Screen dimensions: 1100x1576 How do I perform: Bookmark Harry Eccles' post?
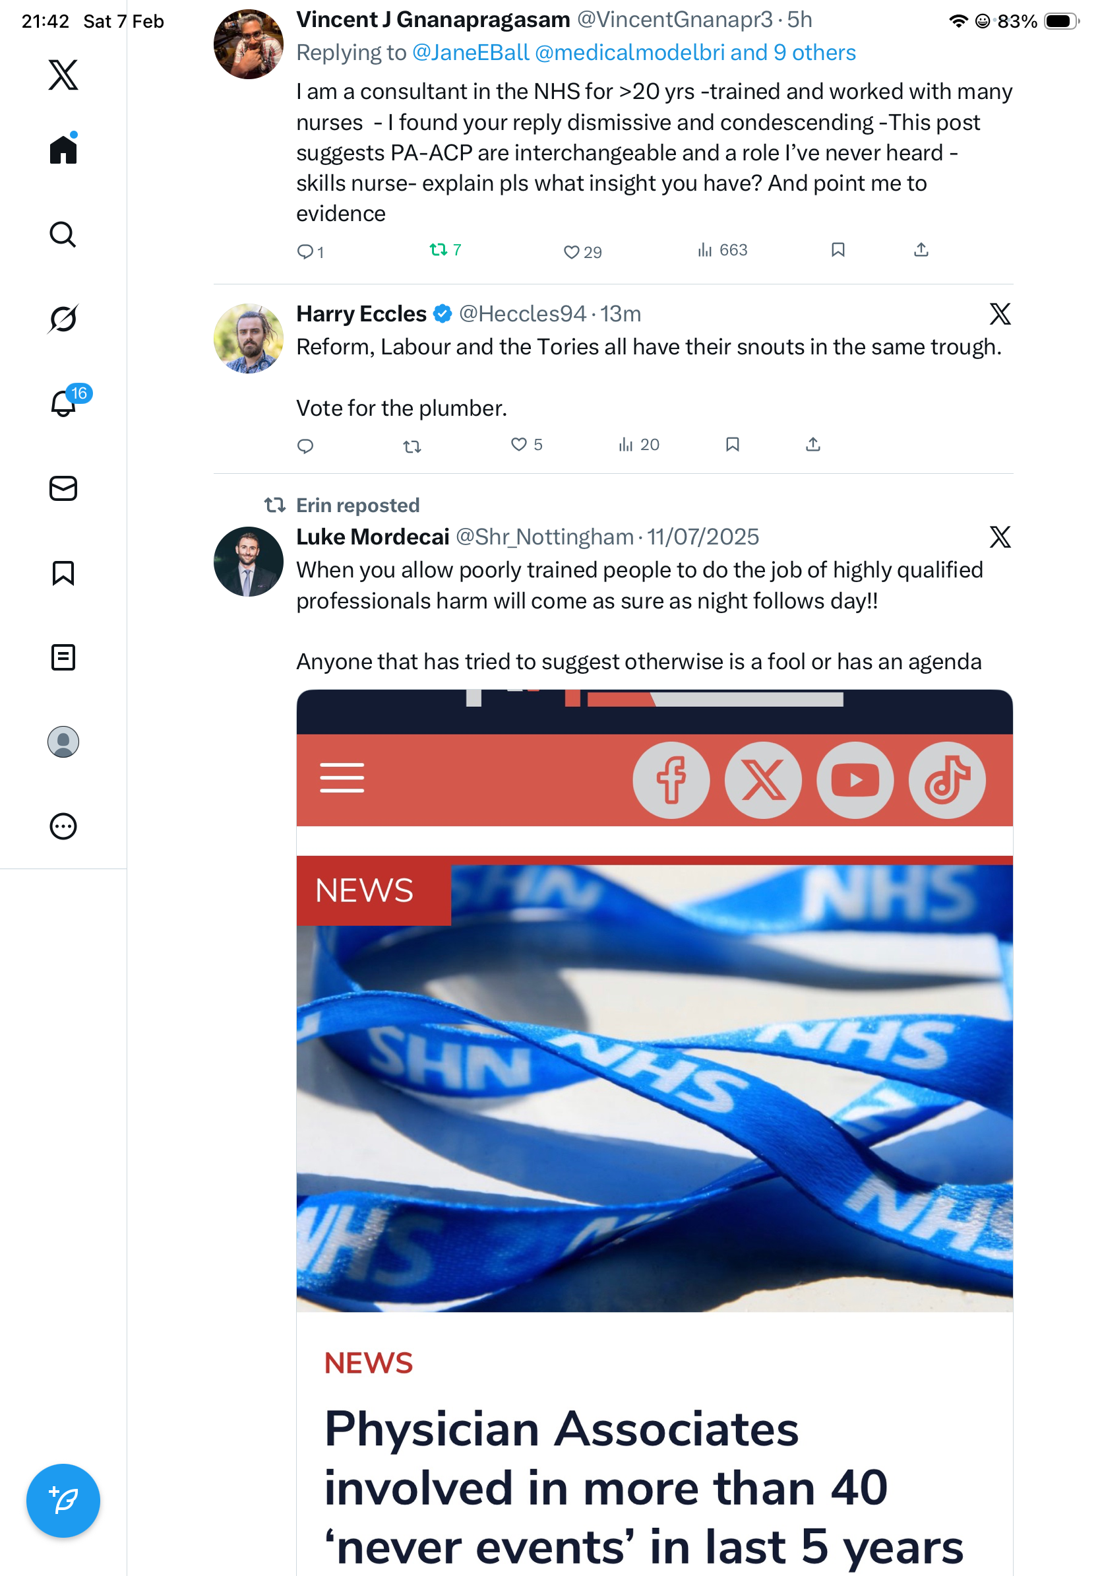click(x=733, y=445)
